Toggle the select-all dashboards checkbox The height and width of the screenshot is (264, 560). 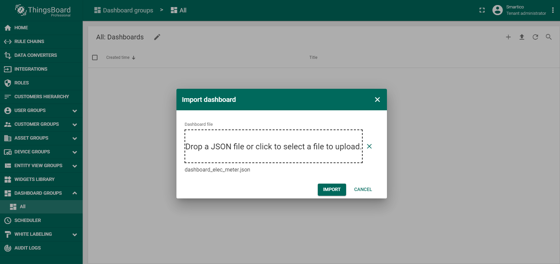pyautogui.click(x=95, y=58)
